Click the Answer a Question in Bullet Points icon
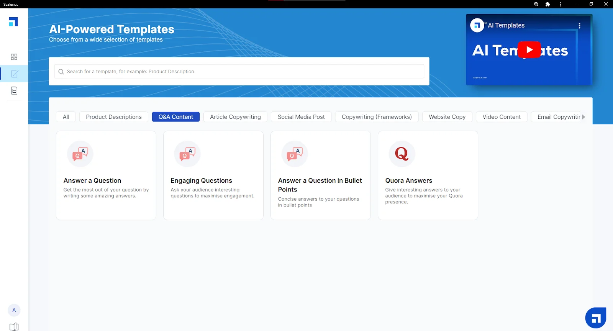613x331 pixels. pyautogui.click(x=295, y=154)
